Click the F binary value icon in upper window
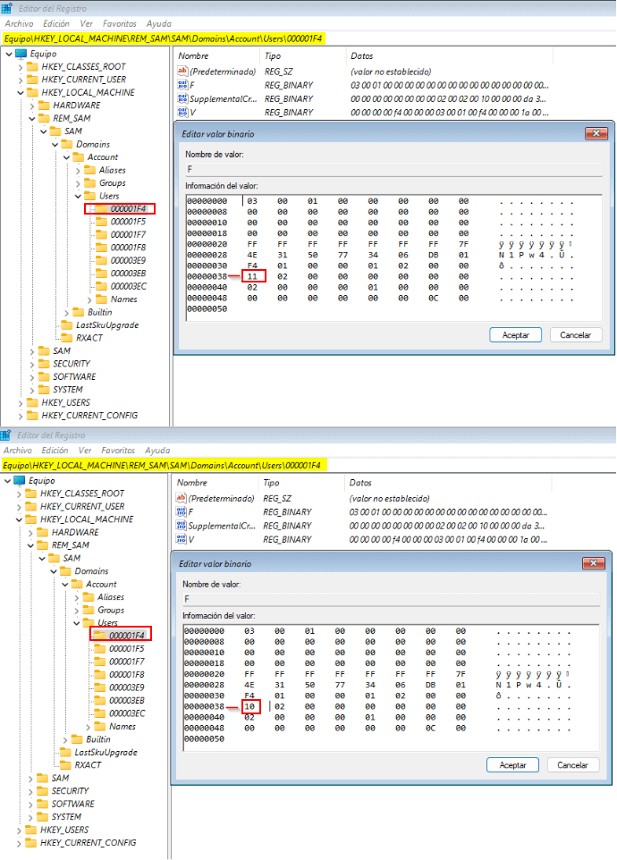617x860 pixels. pyautogui.click(x=182, y=84)
